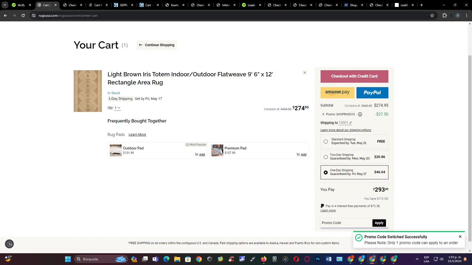Open a new browser tab

pyautogui.click(x=421, y=5)
